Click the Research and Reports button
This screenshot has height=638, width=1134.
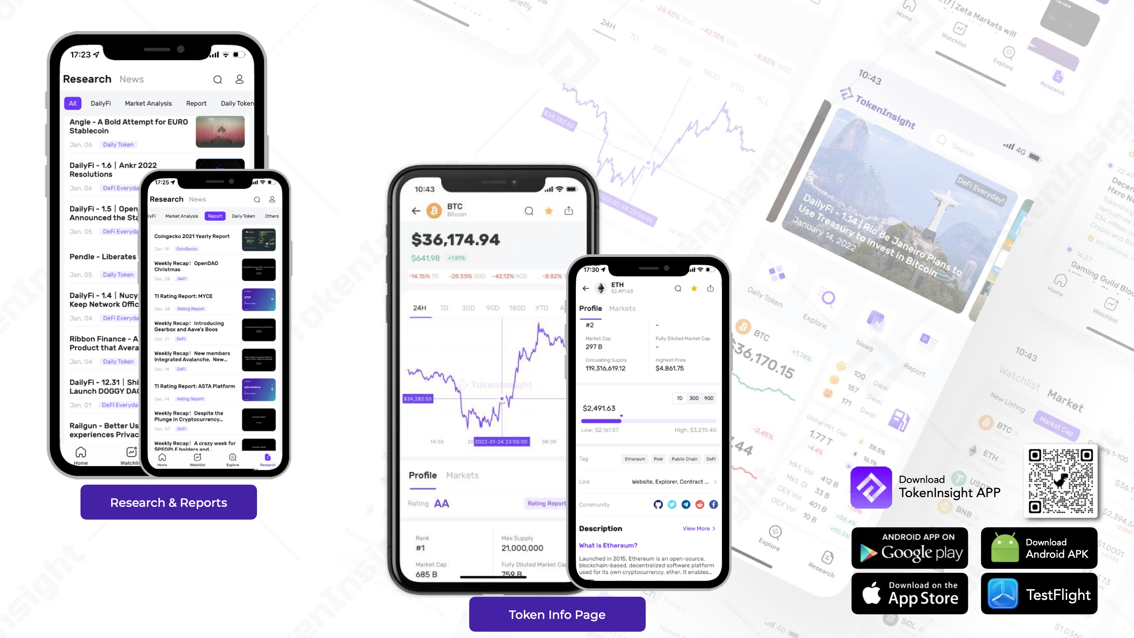point(168,502)
